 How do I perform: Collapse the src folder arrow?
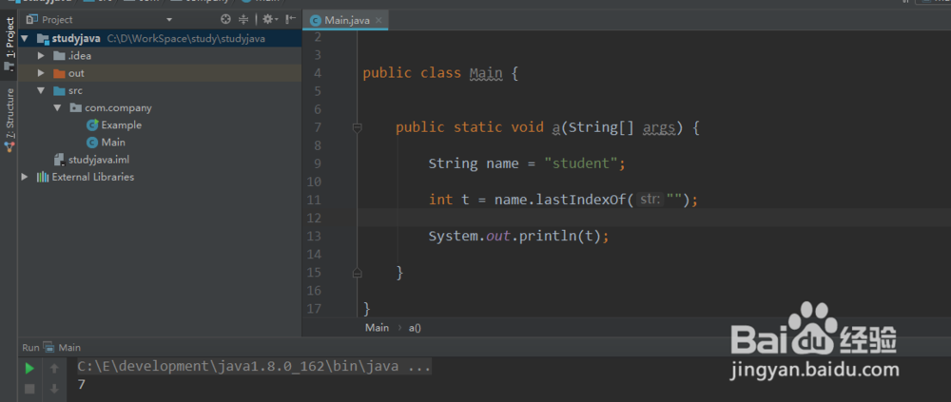(41, 91)
